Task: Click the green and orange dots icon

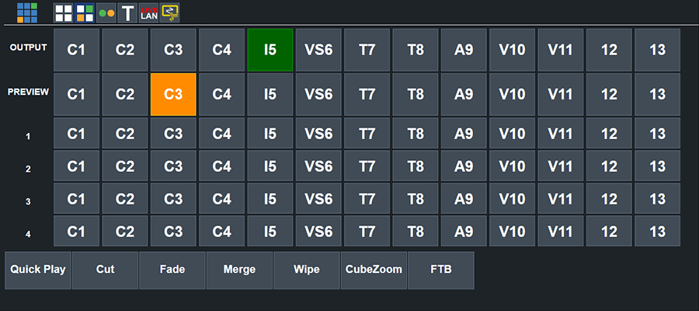Action: coord(106,12)
